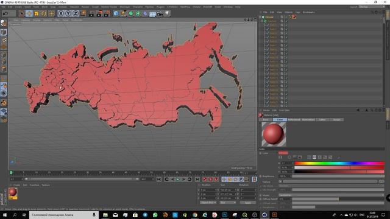The width and height of the screenshot is (390, 219).
Task: Open the viewport Display menu
Action: coord(37,20)
